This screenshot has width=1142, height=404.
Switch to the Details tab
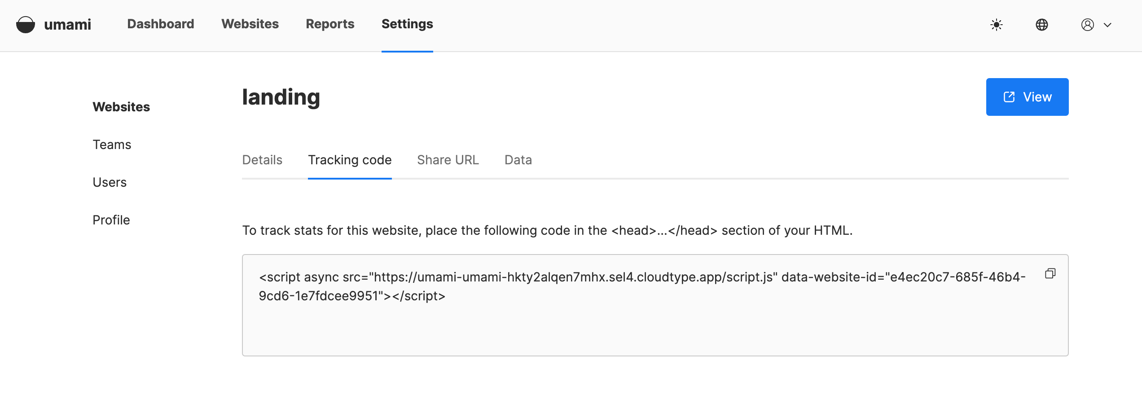click(x=262, y=160)
